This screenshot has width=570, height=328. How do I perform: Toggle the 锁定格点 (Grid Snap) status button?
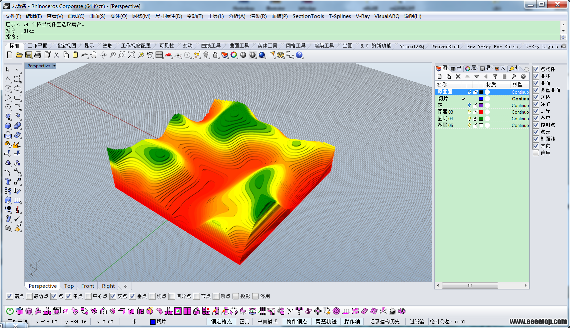point(221,321)
